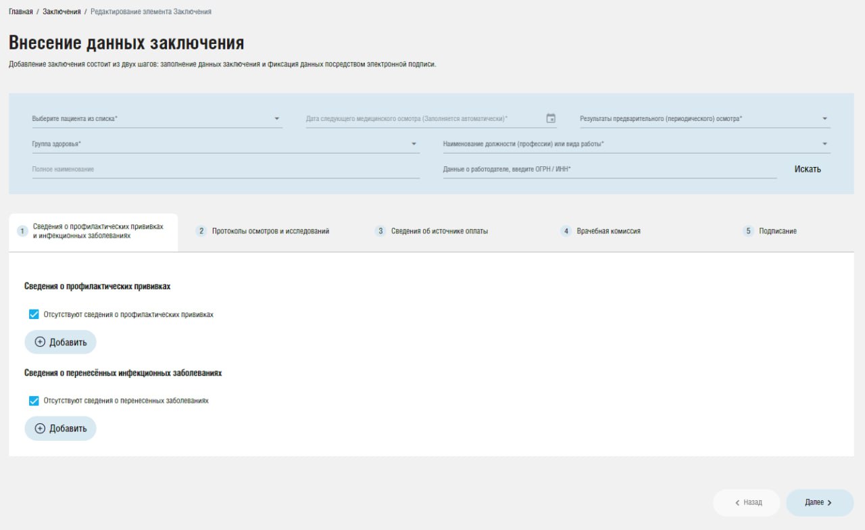Go back with 'Назад' button
Image resolution: width=865 pixels, height=530 pixels.
[746, 503]
